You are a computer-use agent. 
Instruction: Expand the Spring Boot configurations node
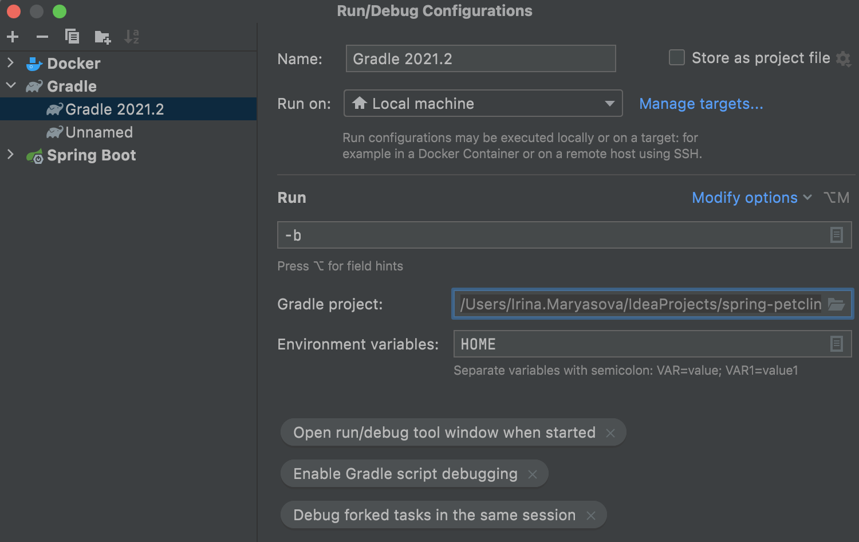(x=10, y=155)
